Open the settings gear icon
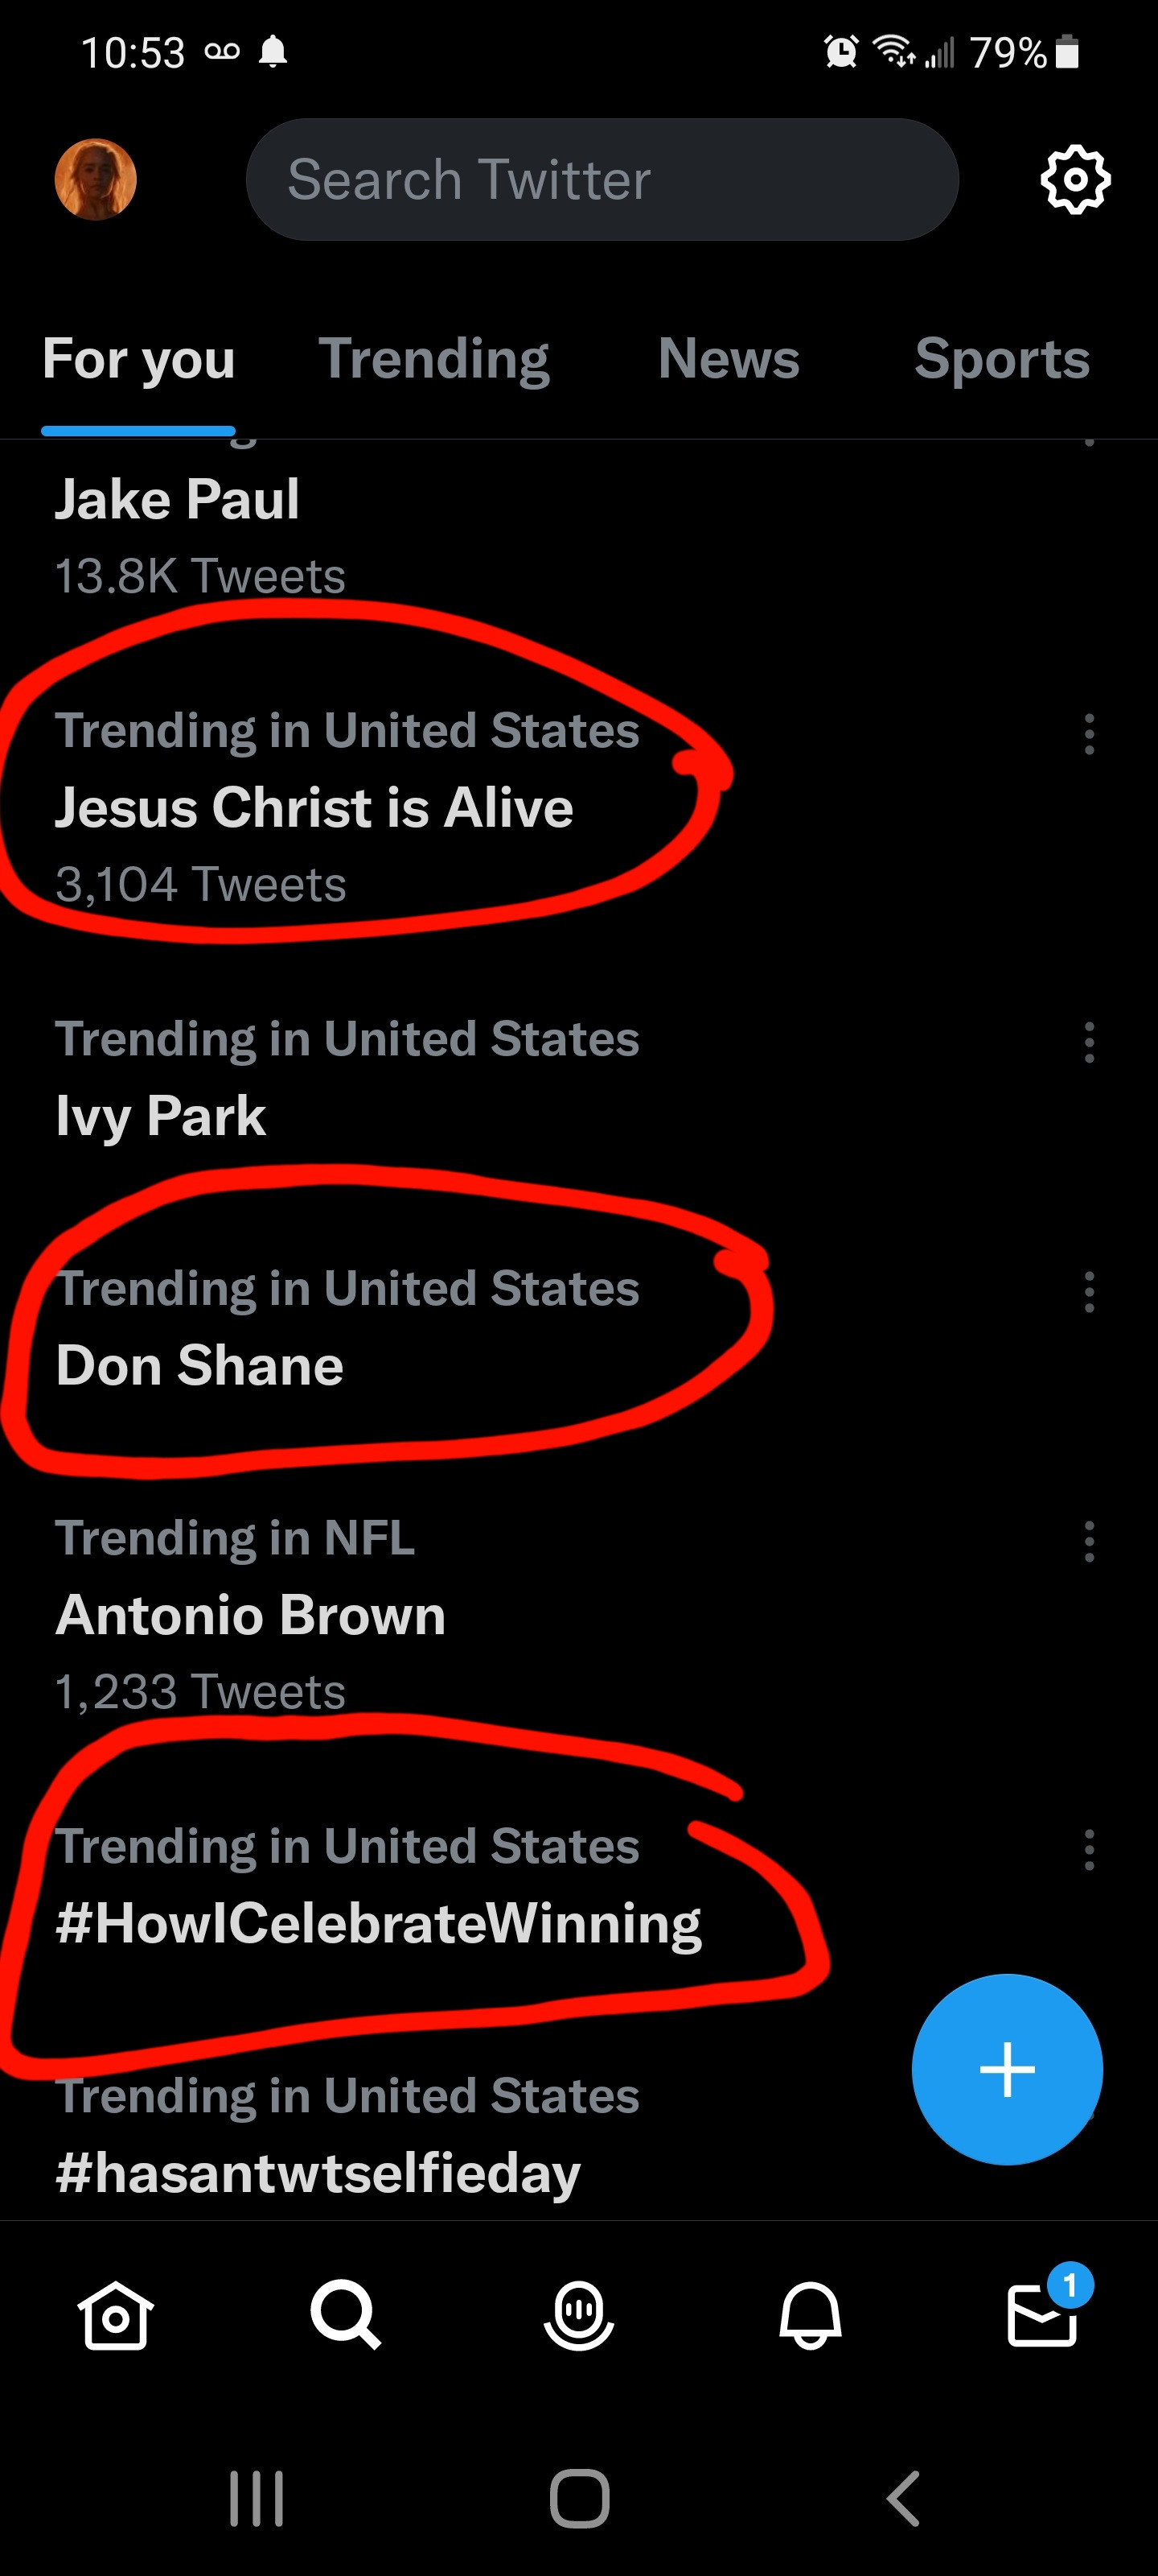 click(x=1075, y=180)
